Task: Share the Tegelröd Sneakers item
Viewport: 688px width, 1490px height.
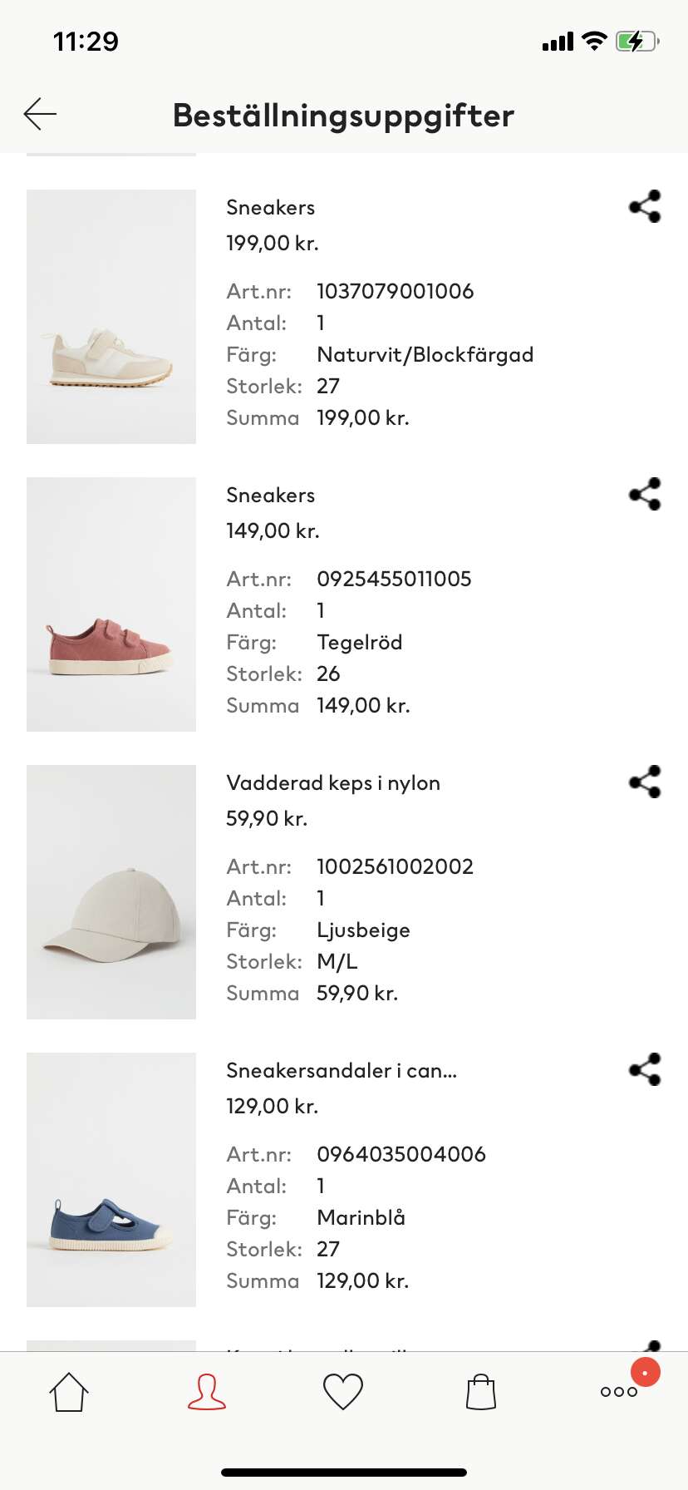Action: coord(645,494)
